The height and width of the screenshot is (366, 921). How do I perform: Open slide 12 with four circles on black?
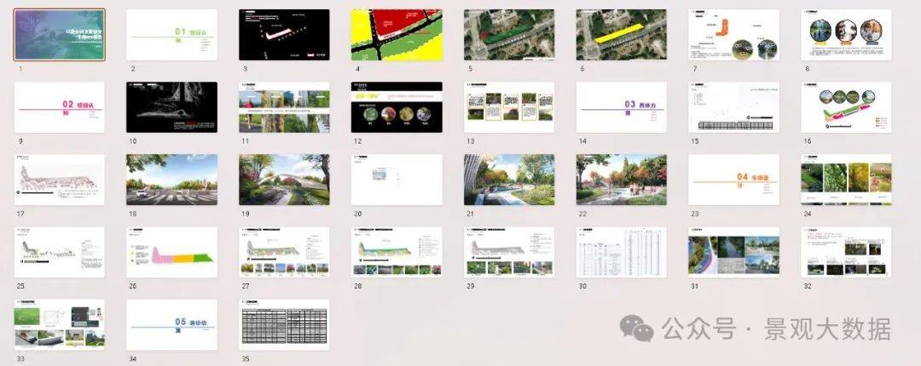[397, 106]
